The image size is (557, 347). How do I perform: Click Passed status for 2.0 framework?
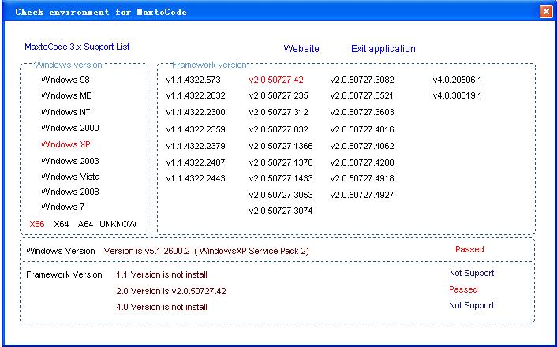(463, 289)
